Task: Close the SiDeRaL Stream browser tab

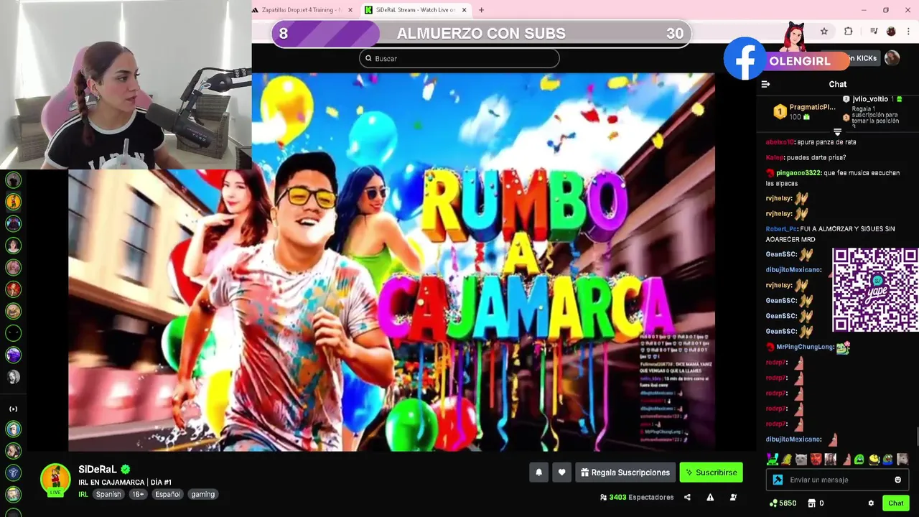Action: coord(464,10)
